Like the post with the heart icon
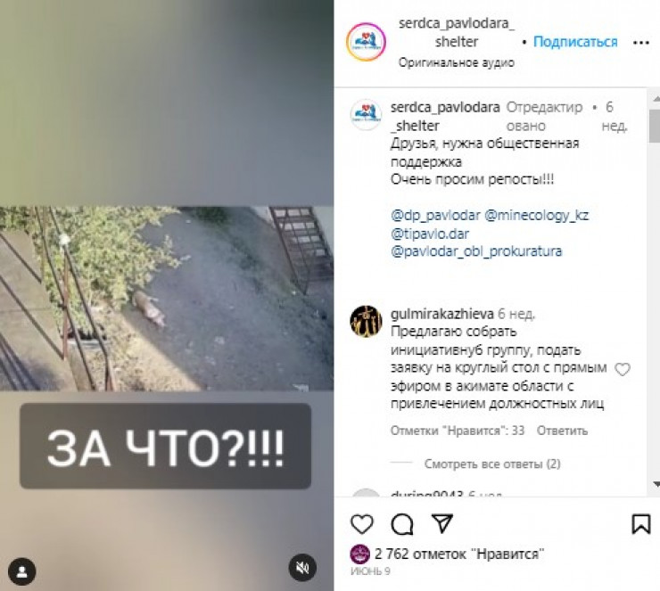This screenshot has width=660, height=591. (x=362, y=524)
